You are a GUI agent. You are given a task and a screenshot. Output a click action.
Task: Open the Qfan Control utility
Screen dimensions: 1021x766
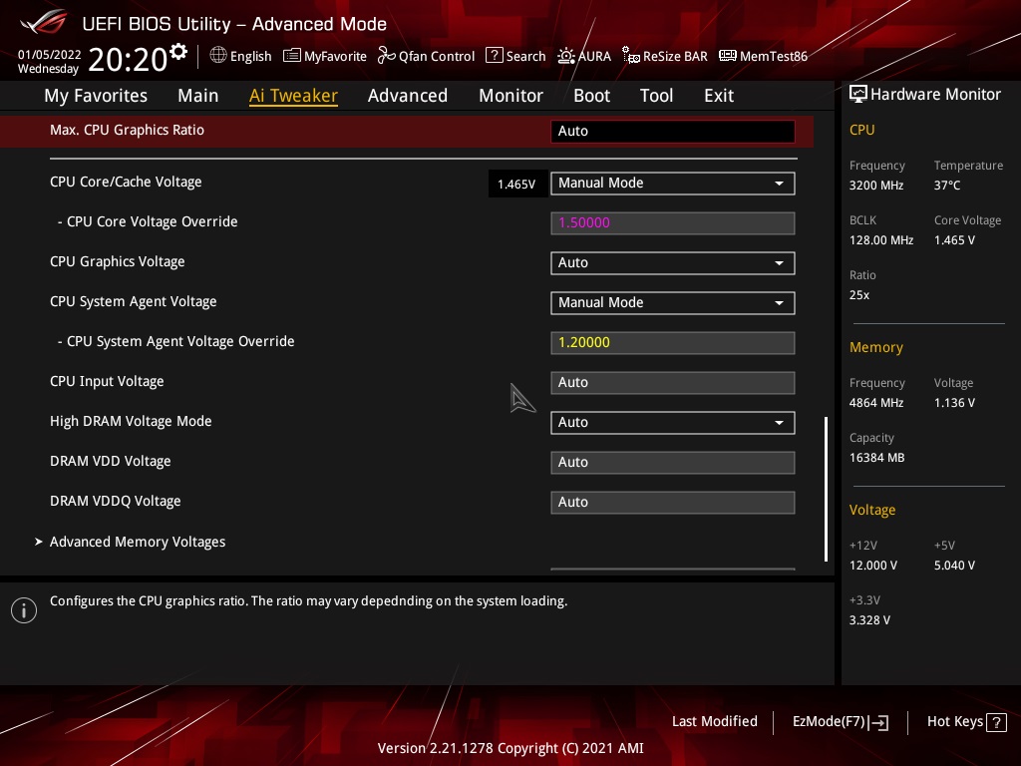426,56
